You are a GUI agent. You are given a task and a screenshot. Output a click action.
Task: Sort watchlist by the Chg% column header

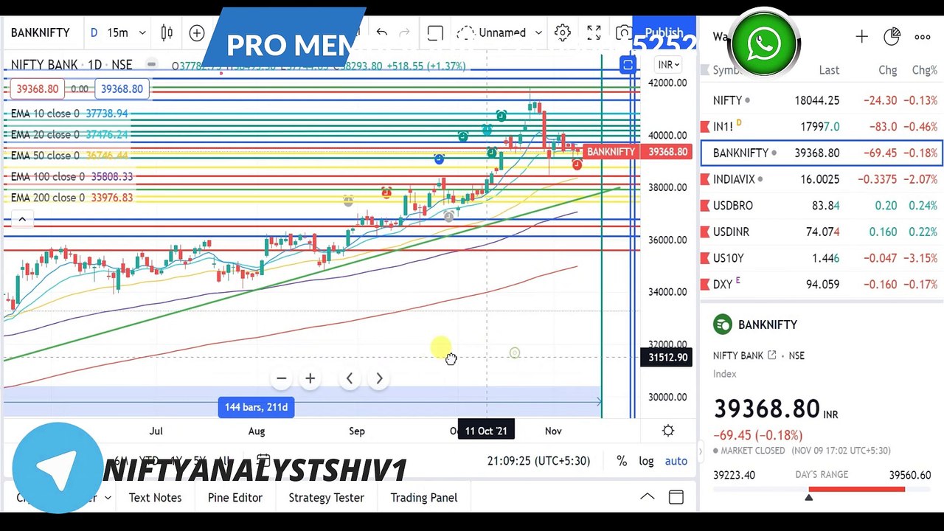click(x=924, y=70)
